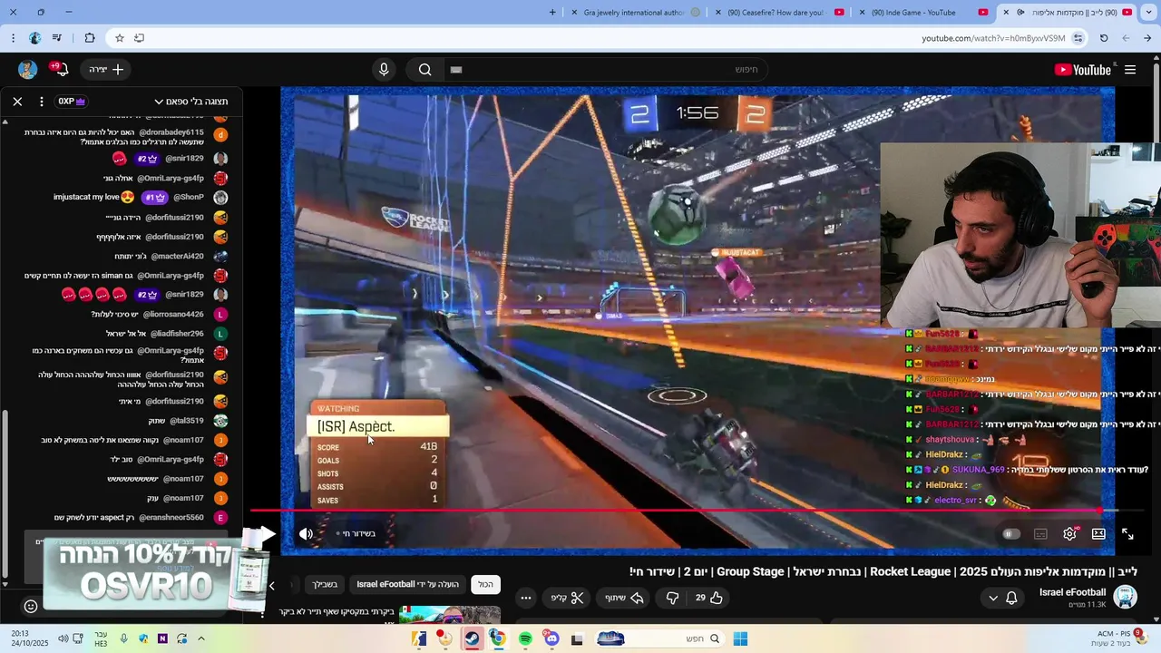The width and height of the screenshot is (1161, 653).
Task: Share the video using שיתוף button
Action: coord(624,598)
